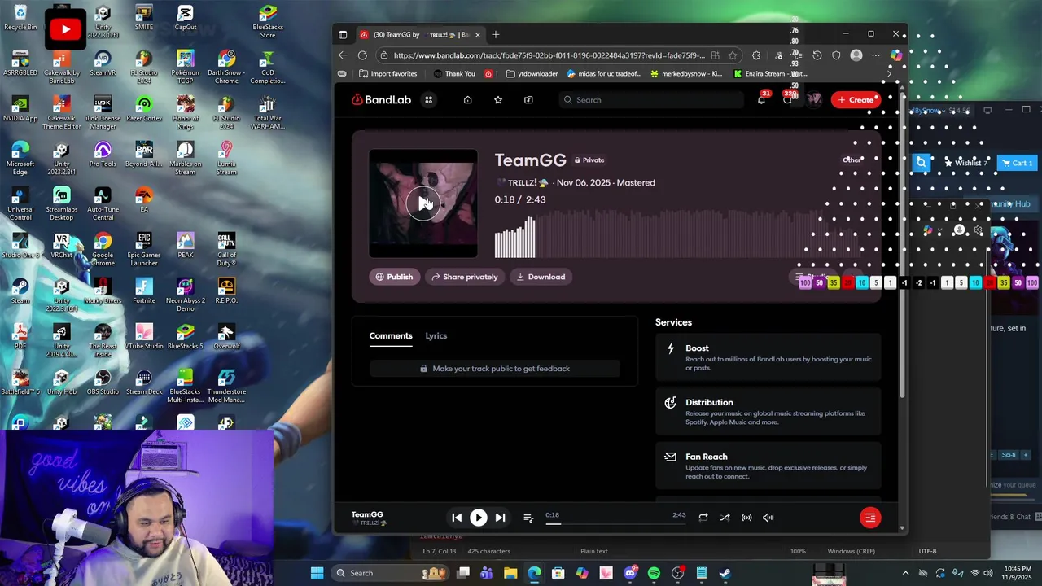Open the ytdownloader bookmark folder
This screenshot has height=586, width=1042.
(x=532, y=74)
